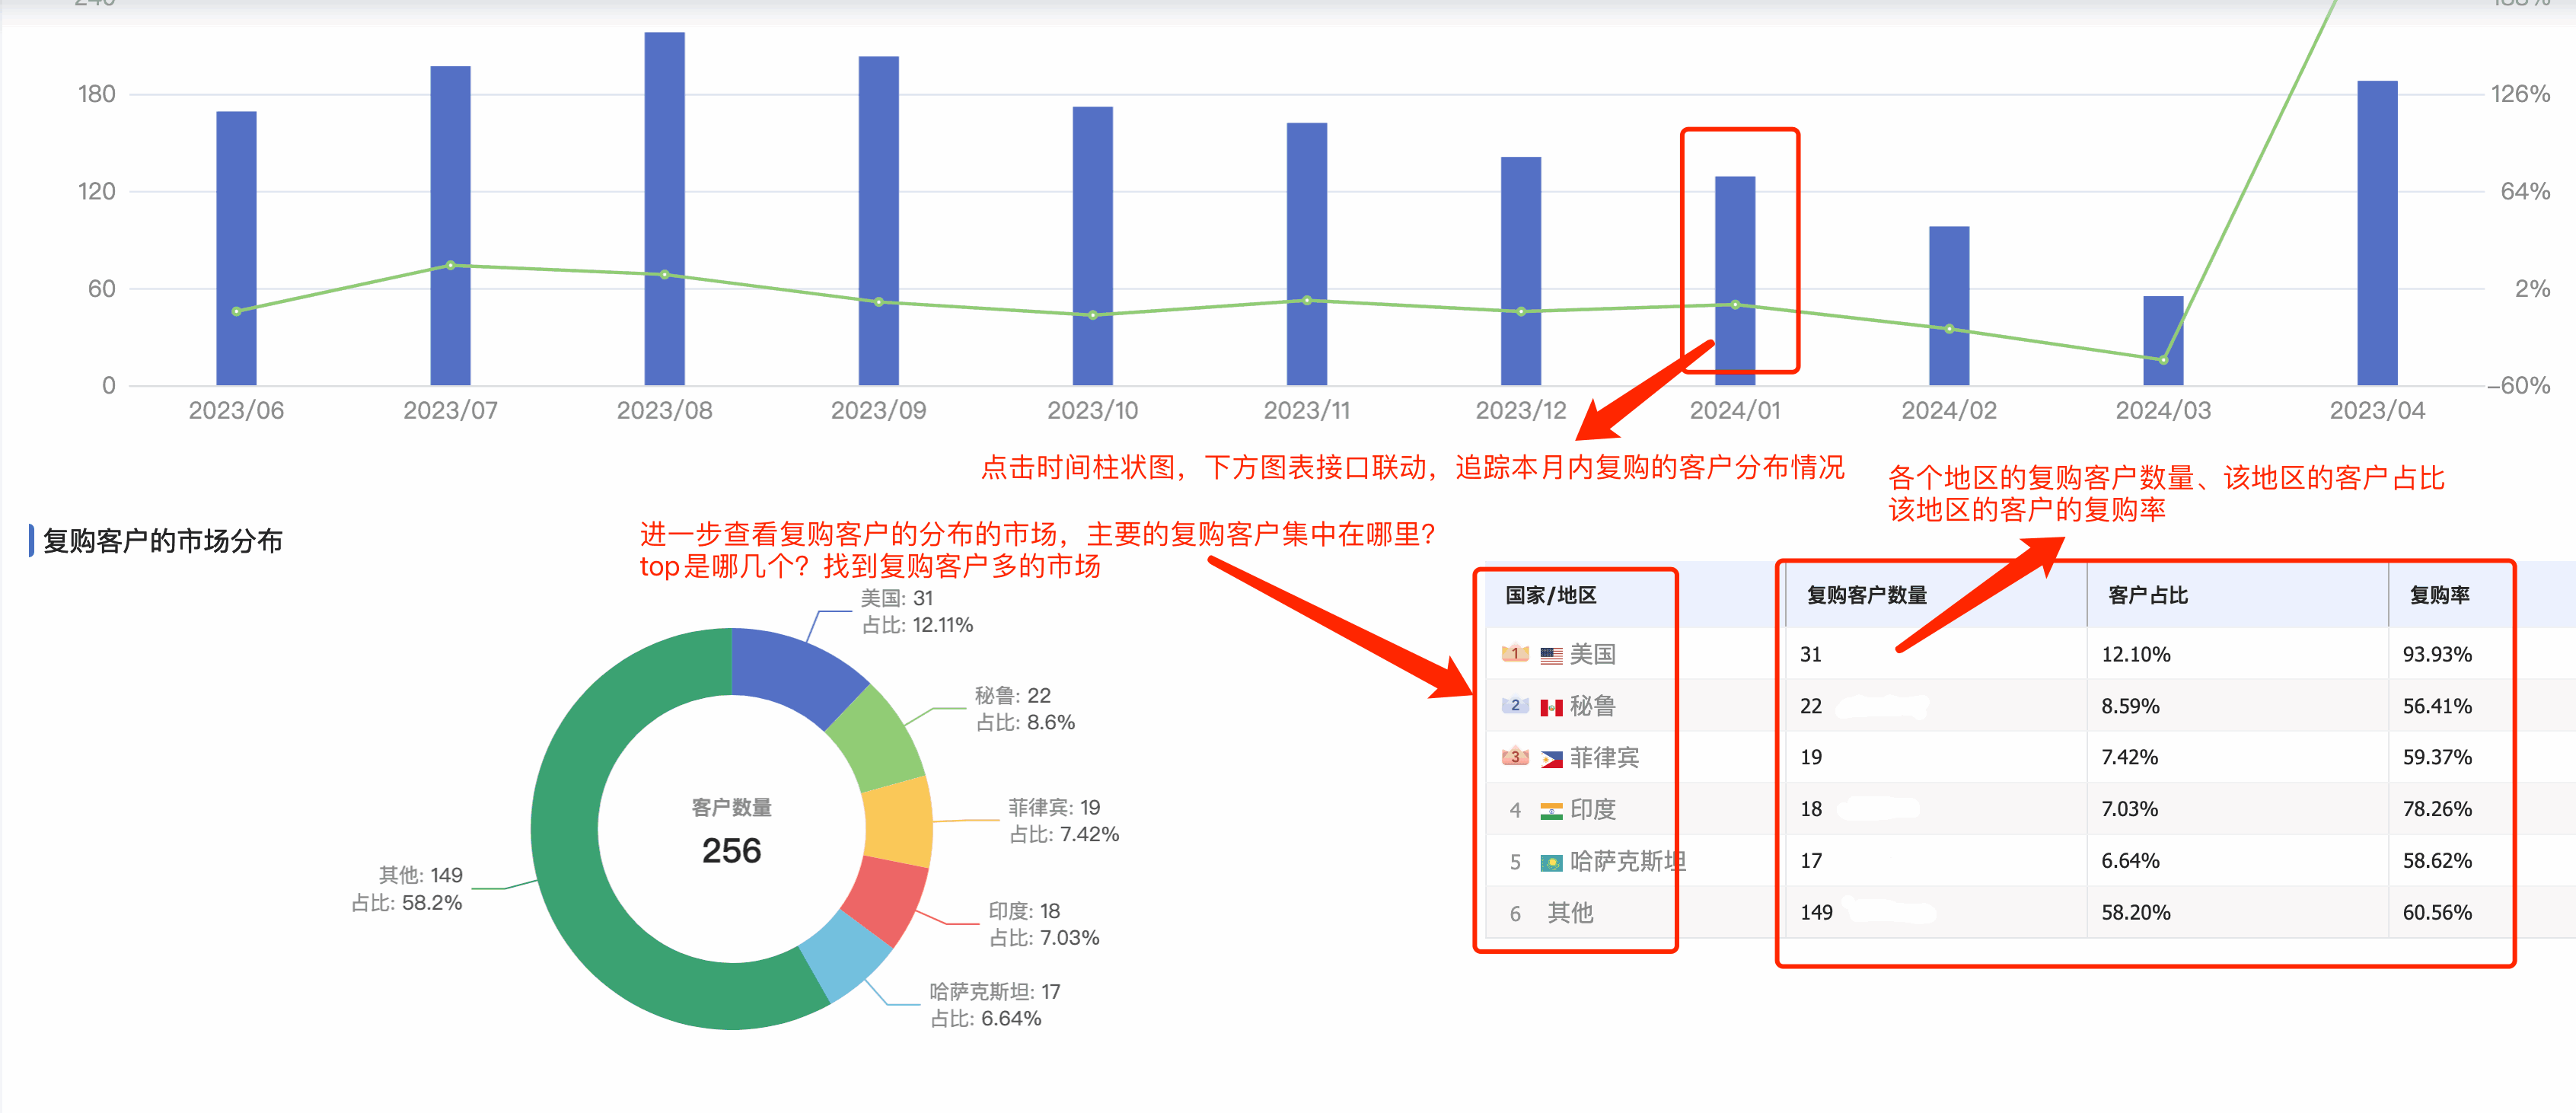Viewport: 2576px width, 1113px height.
Task: Click the Kazakhstan flag icon
Action: pos(1551,863)
